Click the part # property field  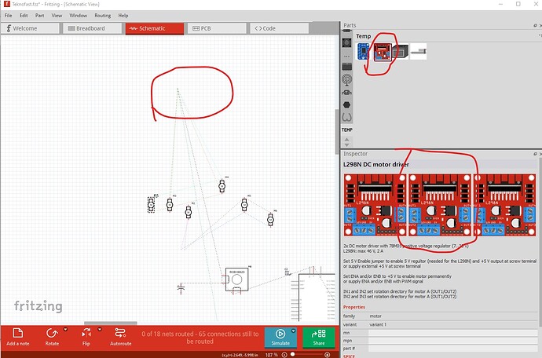click(x=452, y=349)
